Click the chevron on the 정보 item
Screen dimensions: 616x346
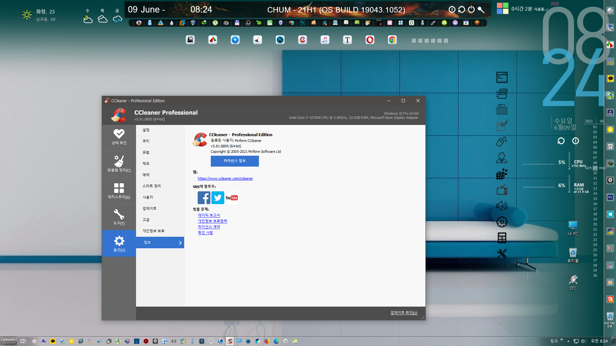180,243
